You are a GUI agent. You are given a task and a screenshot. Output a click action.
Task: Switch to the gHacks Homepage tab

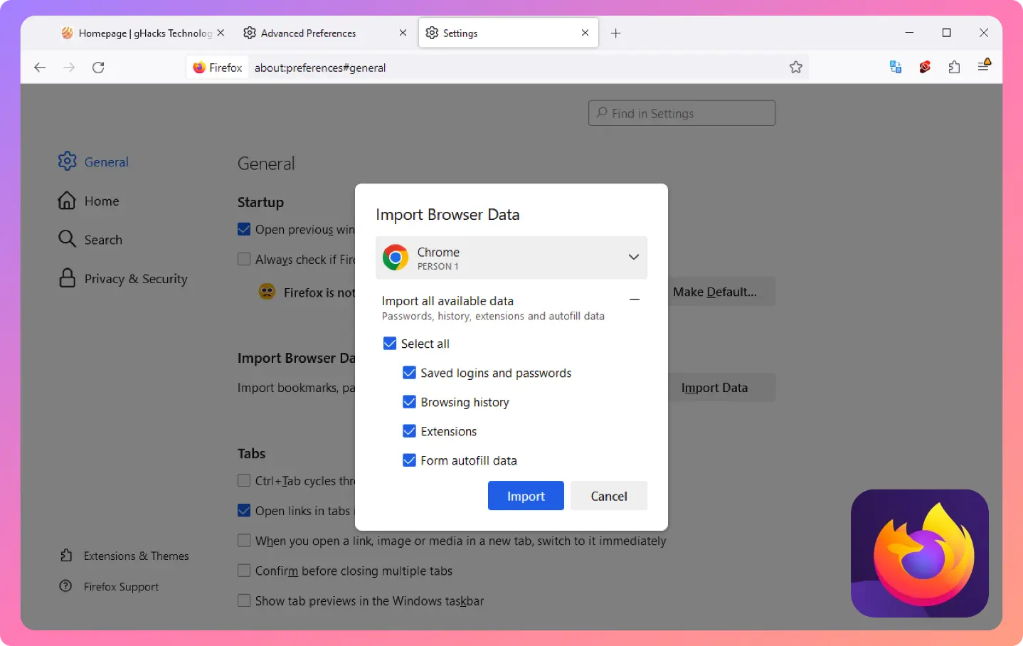[139, 33]
